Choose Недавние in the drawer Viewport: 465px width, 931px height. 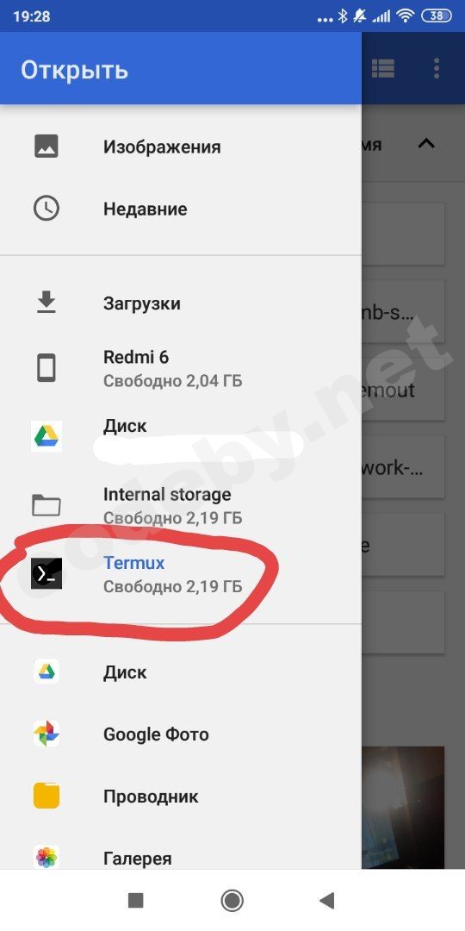coord(180,209)
